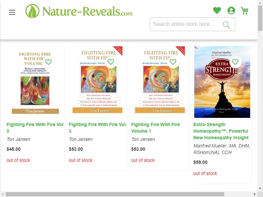Click the horizontal scrollbar thumb
The width and height of the screenshot is (263, 197).
(115, 194)
